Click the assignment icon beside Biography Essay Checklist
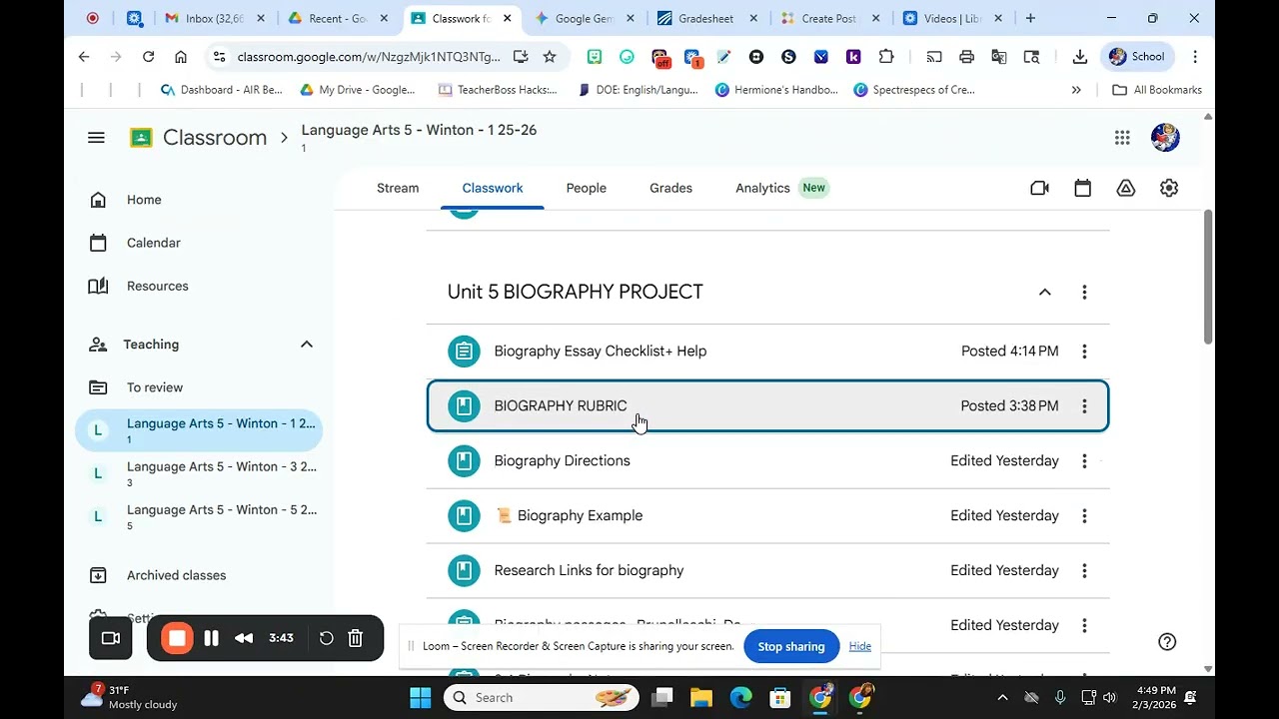Image resolution: width=1279 pixels, height=719 pixels. click(x=464, y=351)
